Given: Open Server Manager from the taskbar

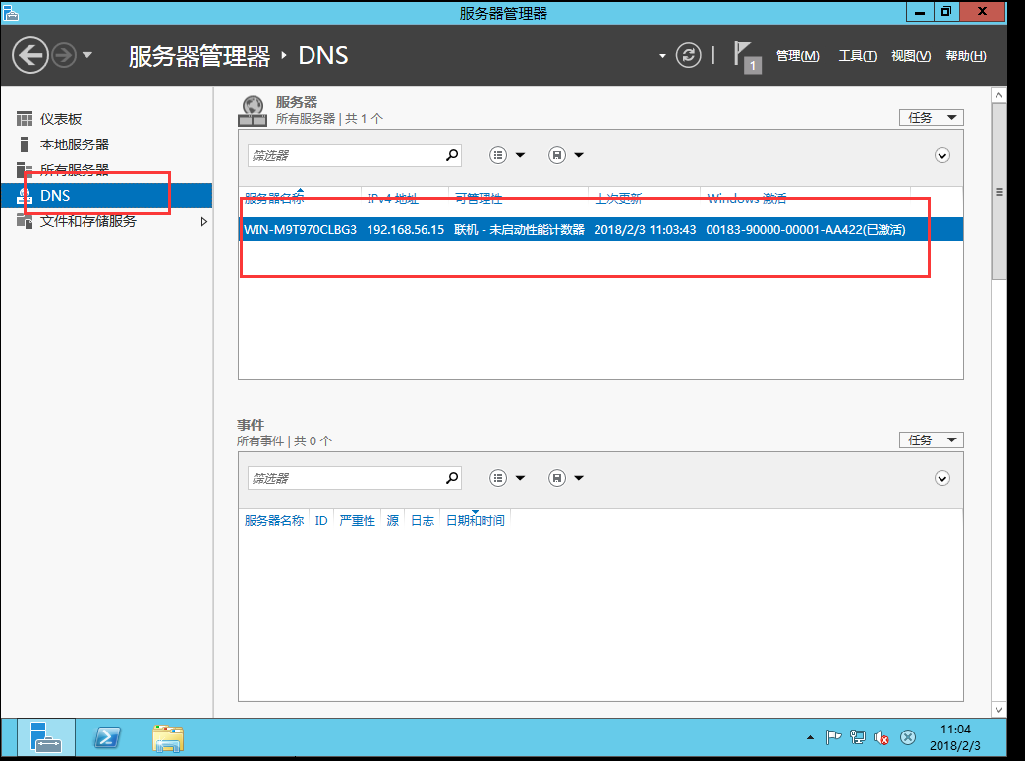Looking at the screenshot, I should click(x=46, y=738).
